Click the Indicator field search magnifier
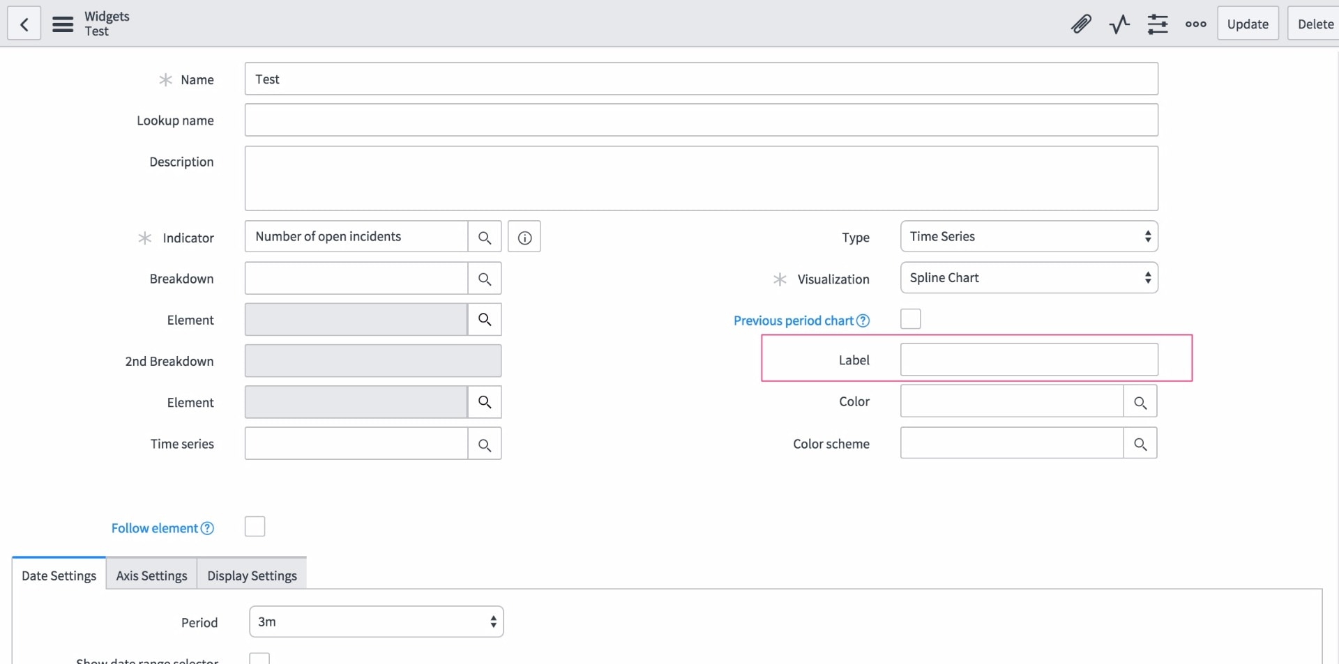The height and width of the screenshot is (664, 1339). click(x=485, y=236)
